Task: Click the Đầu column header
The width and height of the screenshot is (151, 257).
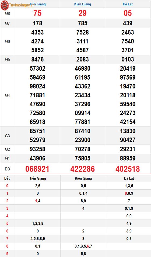Action: pos(7,178)
